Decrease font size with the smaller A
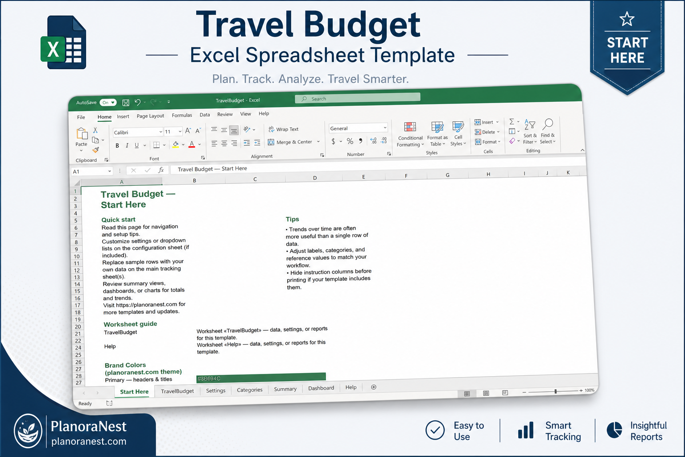The image size is (685, 457). point(198,131)
